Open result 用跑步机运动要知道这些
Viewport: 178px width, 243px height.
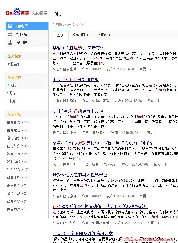76,80
